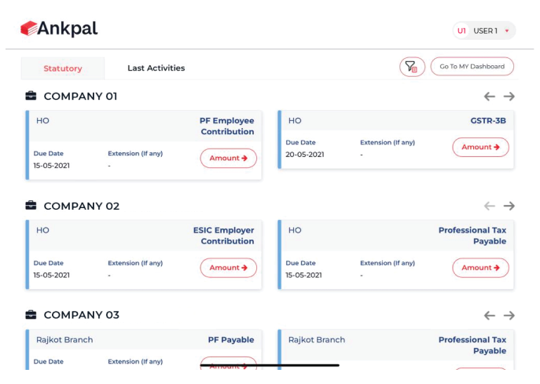Open Amount for ESIC Employer Contribution

[x=228, y=268]
